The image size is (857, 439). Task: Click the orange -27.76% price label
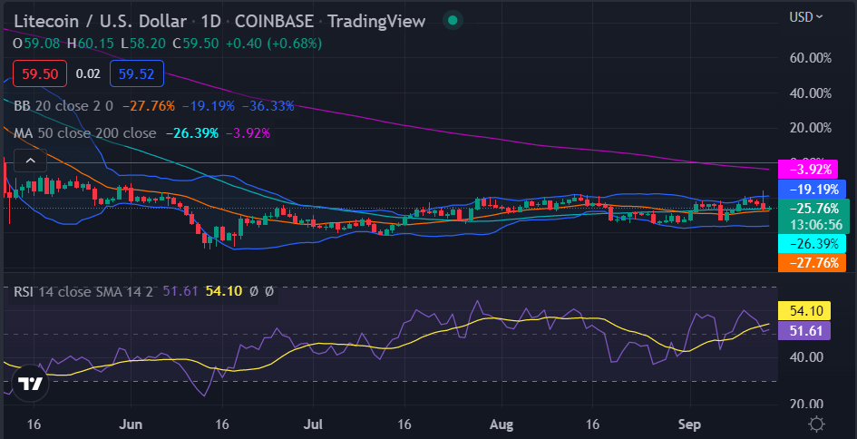tap(811, 262)
